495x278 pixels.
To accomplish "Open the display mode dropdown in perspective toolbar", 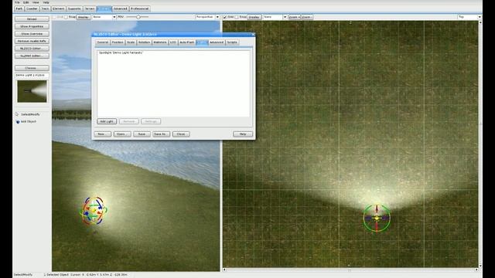I will coord(104,17).
